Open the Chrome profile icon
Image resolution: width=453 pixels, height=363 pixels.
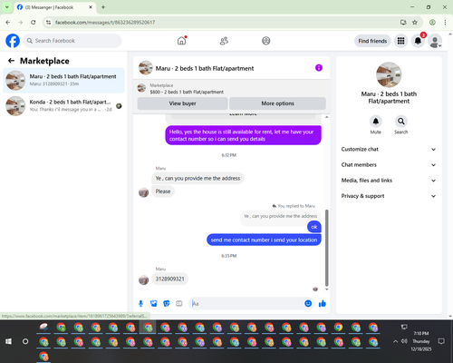pyautogui.click(x=432, y=23)
